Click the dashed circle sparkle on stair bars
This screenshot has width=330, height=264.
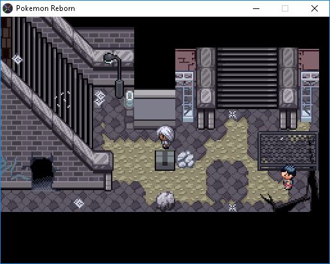pos(62,100)
